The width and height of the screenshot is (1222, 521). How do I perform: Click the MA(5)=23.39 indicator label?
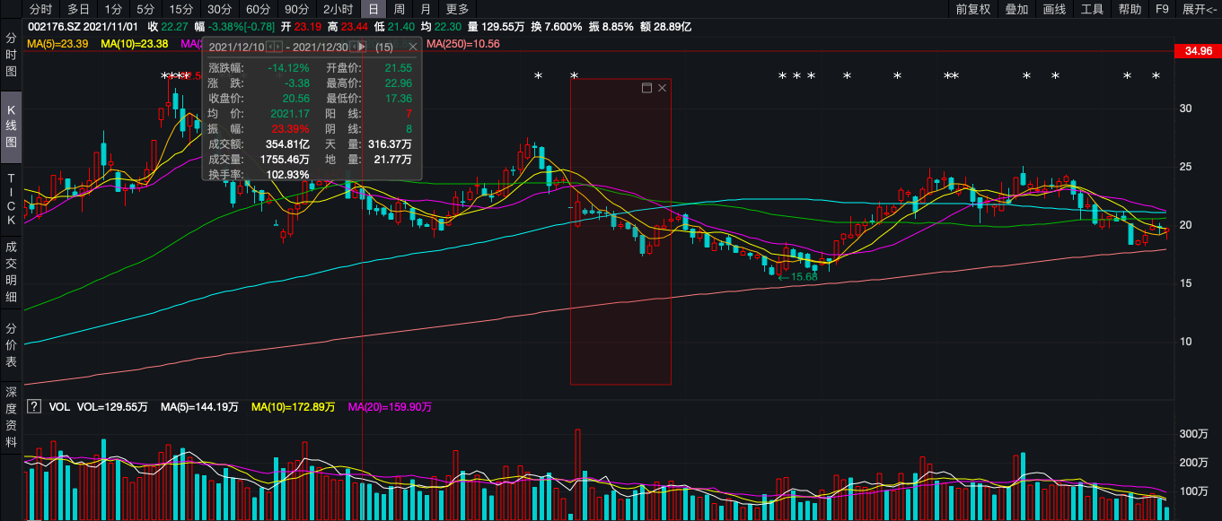pyautogui.click(x=57, y=43)
